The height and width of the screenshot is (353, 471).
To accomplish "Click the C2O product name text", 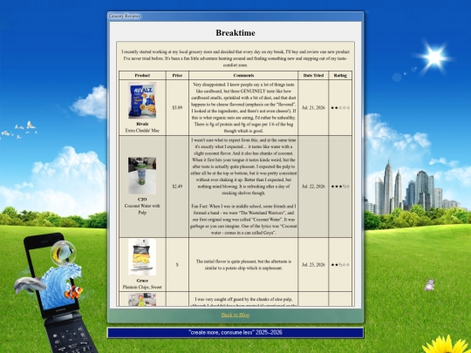I will tap(142, 200).
